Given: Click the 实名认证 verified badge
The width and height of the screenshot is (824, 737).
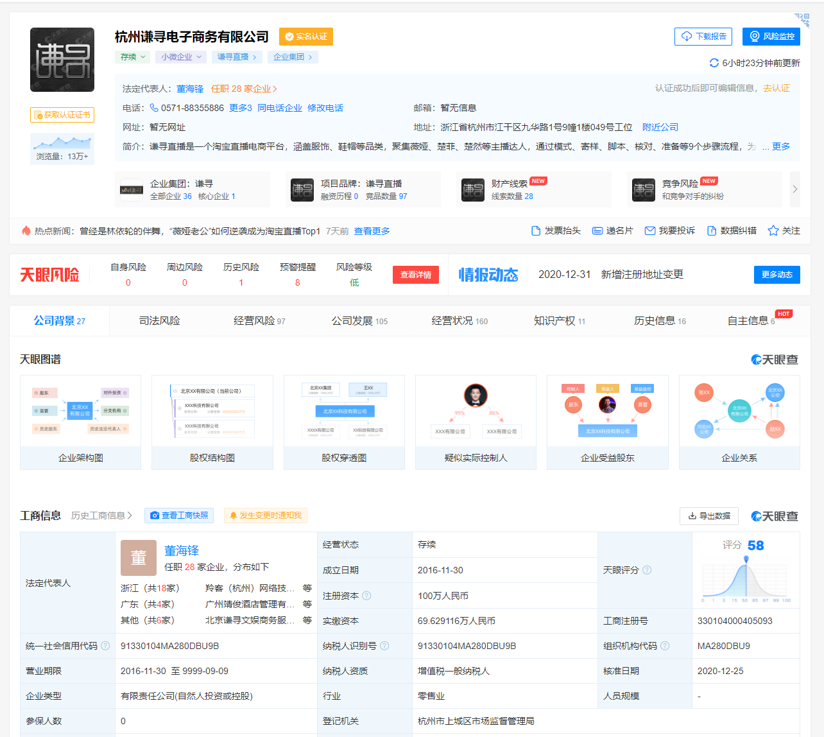Looking at the screenshot, I should [306, 37].
